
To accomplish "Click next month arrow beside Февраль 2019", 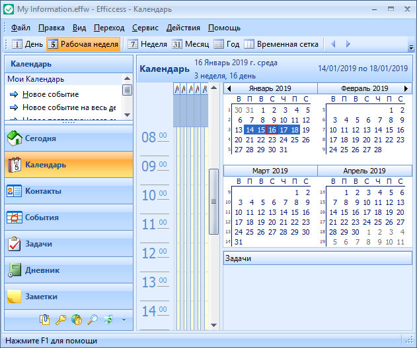I will (406, 88).
